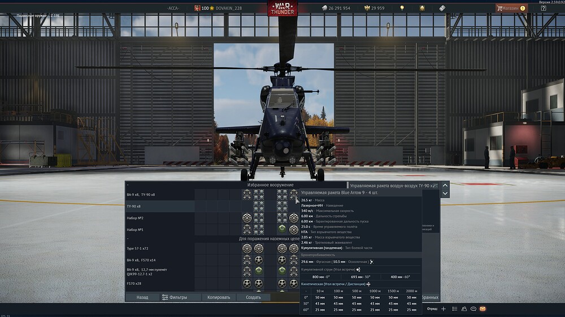565x317 pixels.
Task: Select the 'BA-9 x8, FS70 x14' preset row
Action: [x=160, y=260]
